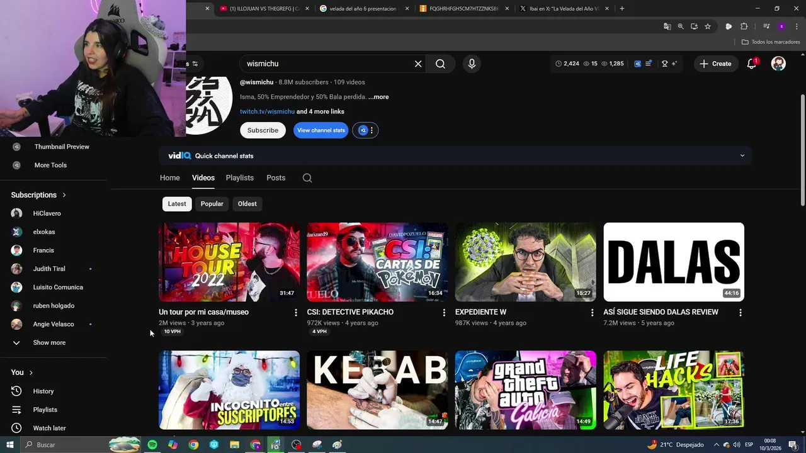Activate voice search microphone
This screenshot has width=806, height=453.
(472, 64)
